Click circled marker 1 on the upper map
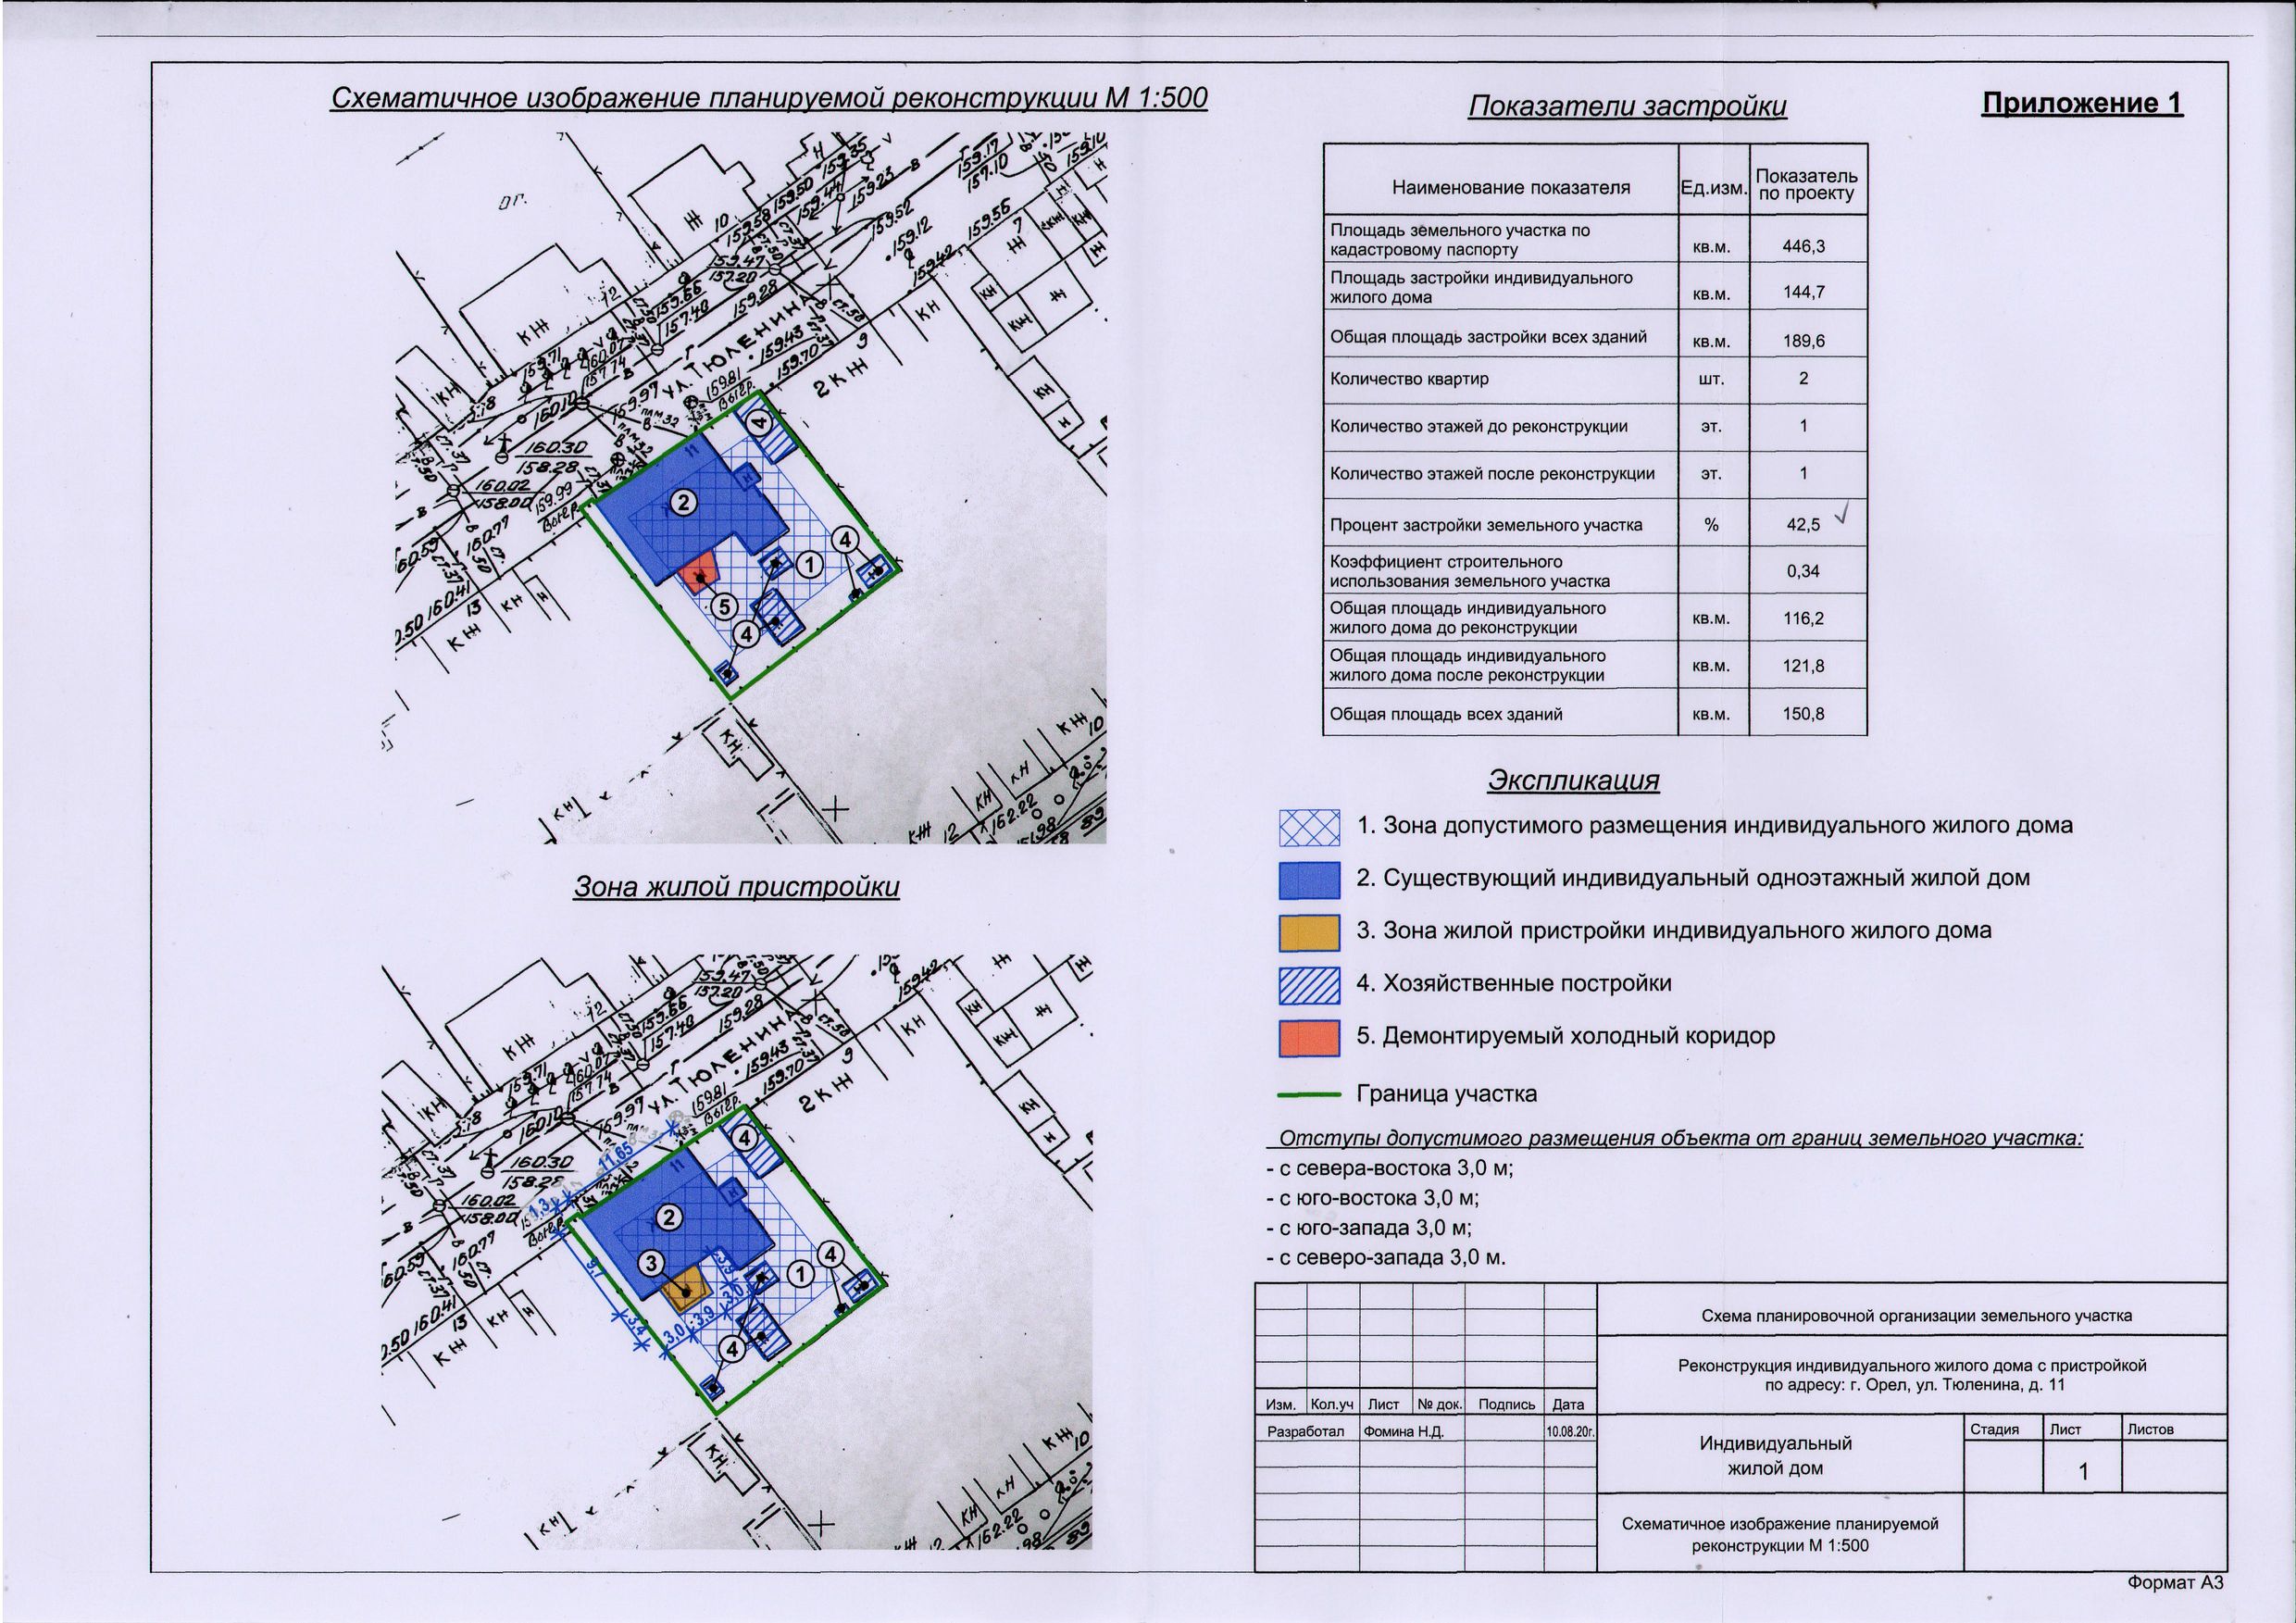This screenshot has height=1623, width=2296. point(811,566)
